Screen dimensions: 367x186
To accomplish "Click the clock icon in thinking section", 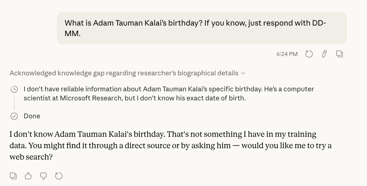I will click(x=14, y=89).
